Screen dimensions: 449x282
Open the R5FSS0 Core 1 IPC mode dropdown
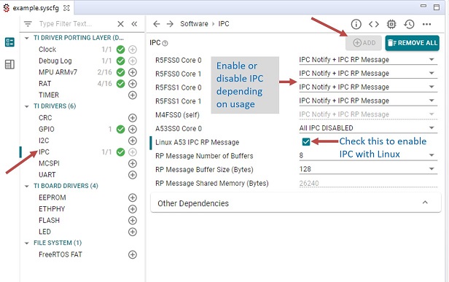[368, 74]
